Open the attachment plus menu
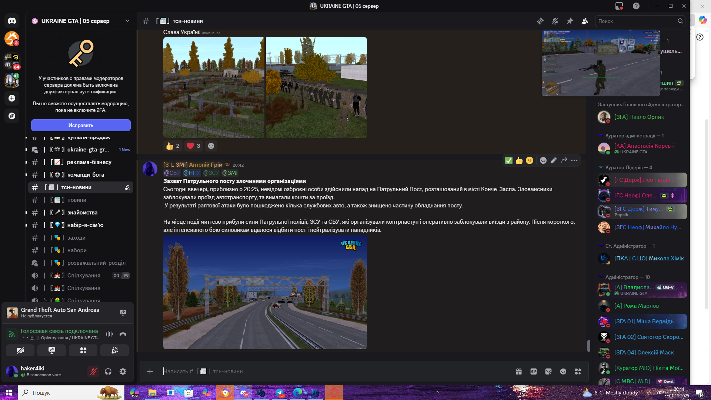Screen dimensions: 711x400 tap(150, 371)
